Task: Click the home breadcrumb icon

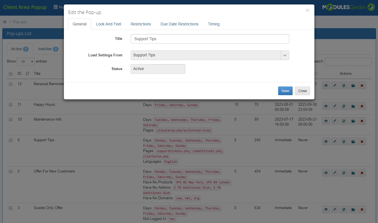Action: click(x=4, y=21)
